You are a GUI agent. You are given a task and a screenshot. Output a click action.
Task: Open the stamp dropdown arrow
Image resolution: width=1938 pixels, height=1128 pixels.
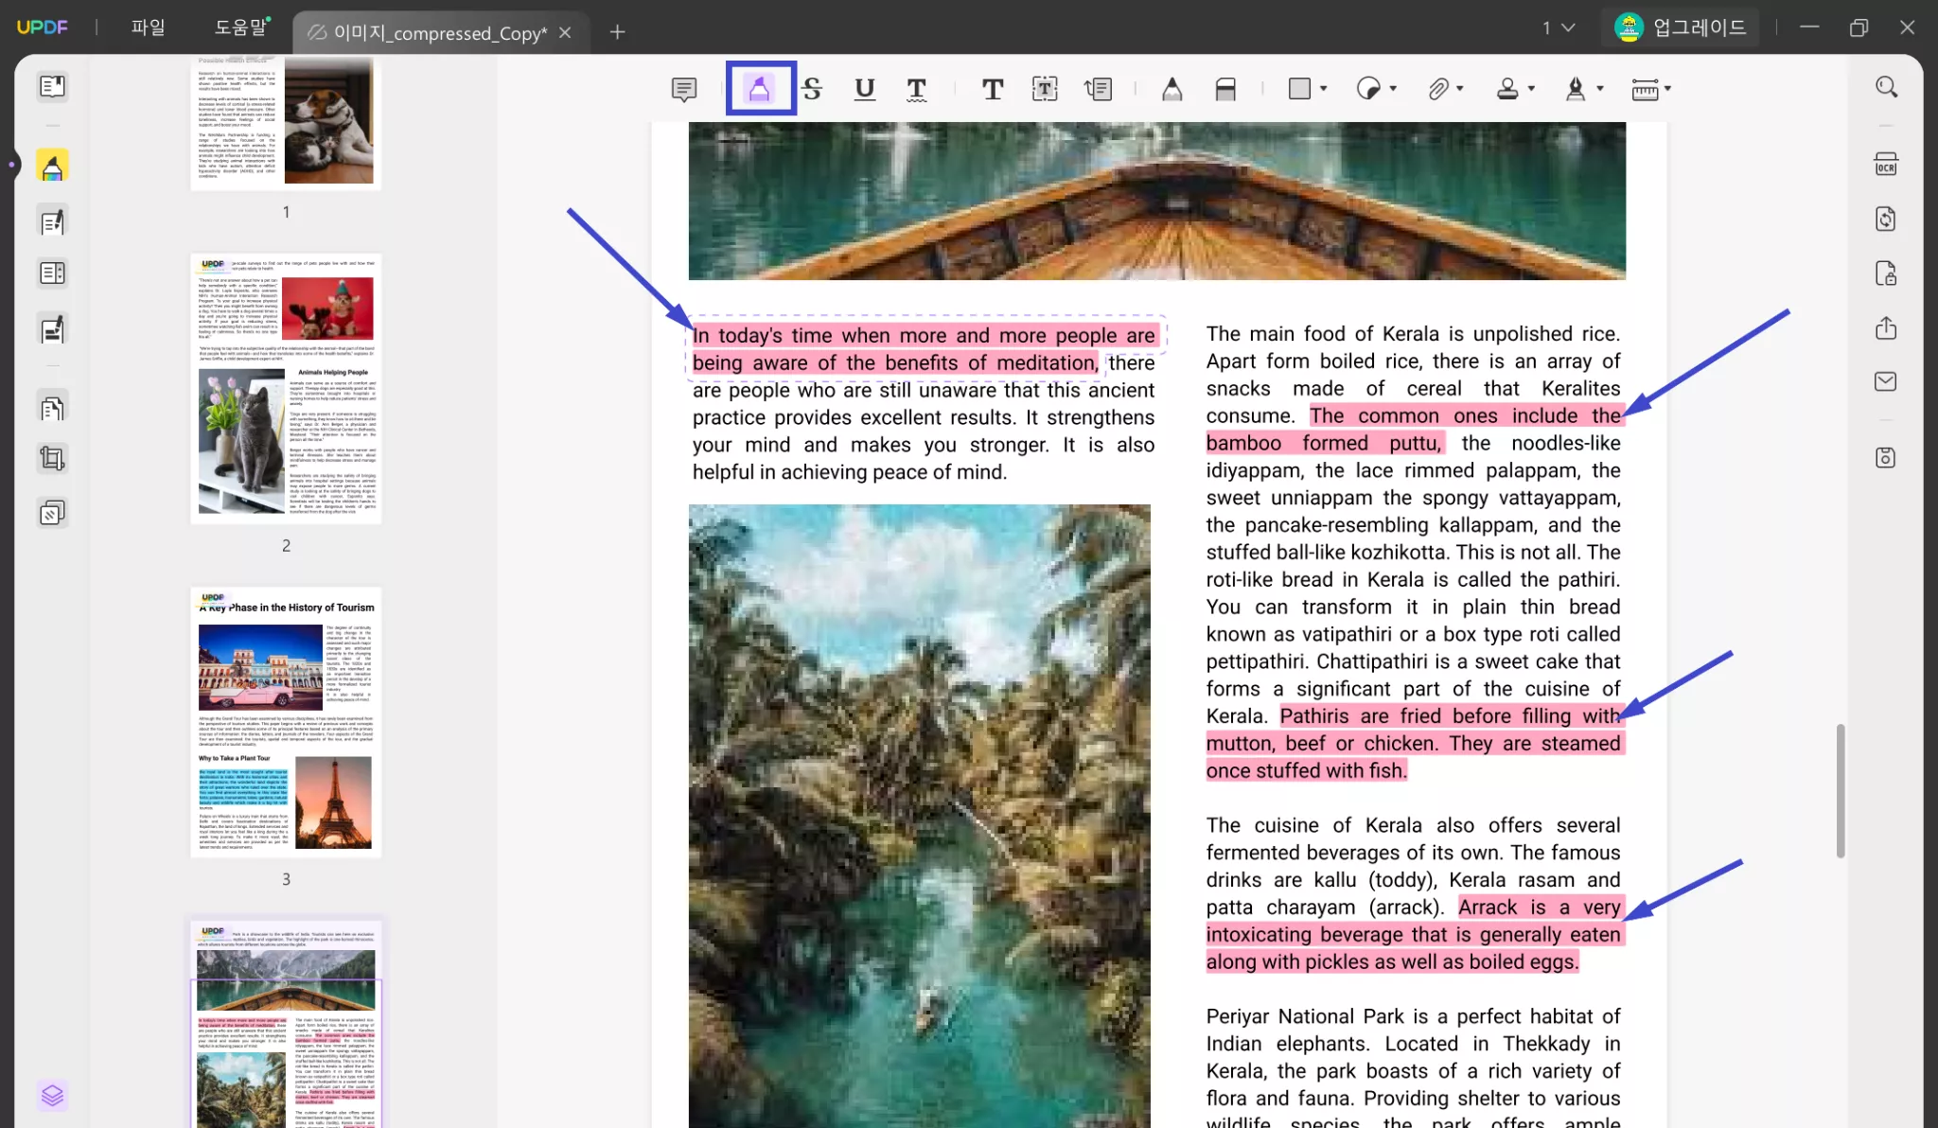point(1531,89)
